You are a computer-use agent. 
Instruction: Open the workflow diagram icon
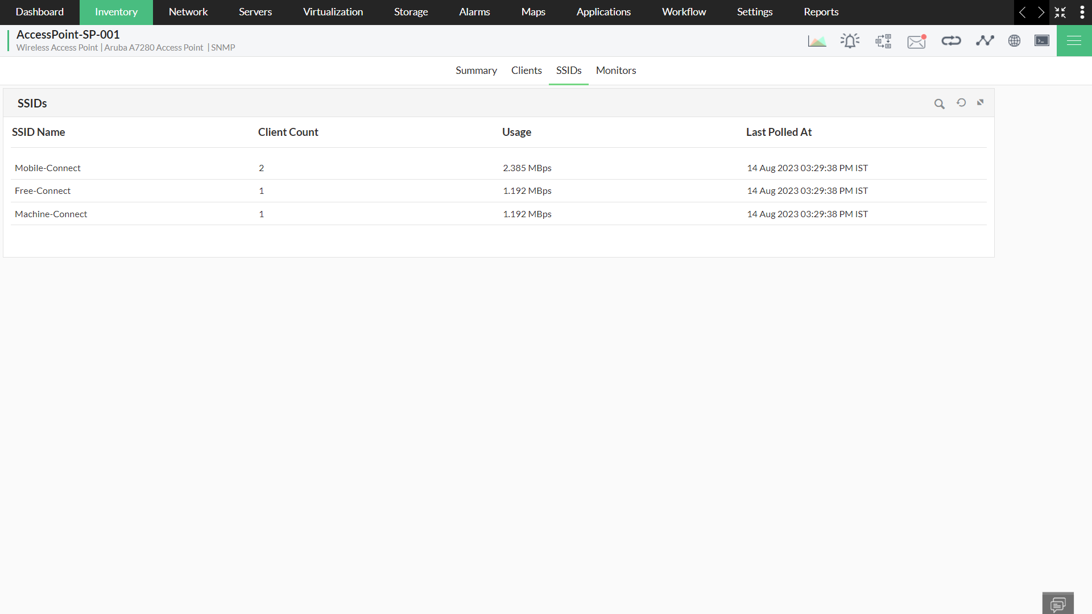click(883, 41)
